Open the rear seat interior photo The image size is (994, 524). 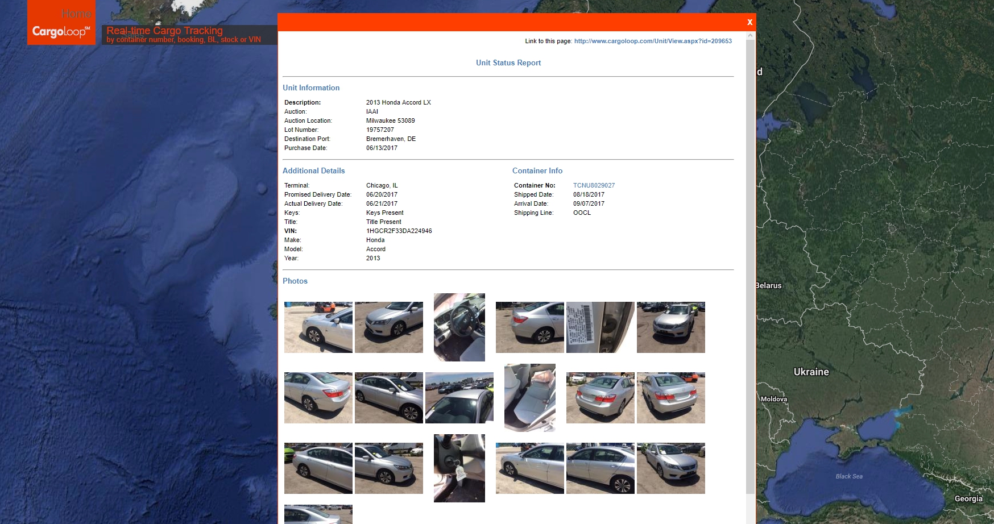click(x=530, y=398)
